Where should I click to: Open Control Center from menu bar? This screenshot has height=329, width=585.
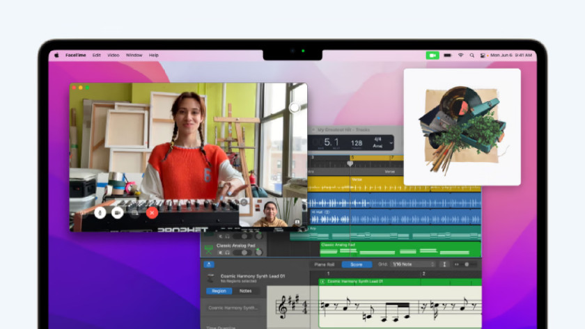tap(483, 55)
